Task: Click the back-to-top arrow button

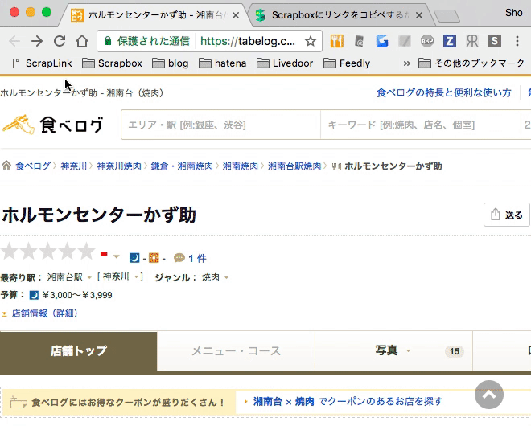Action: click(489, 395)
